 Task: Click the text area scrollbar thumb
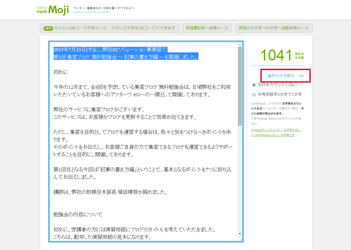tap(240, 86)
